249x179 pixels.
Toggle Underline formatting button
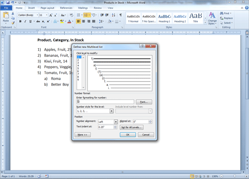coord(30,21)
